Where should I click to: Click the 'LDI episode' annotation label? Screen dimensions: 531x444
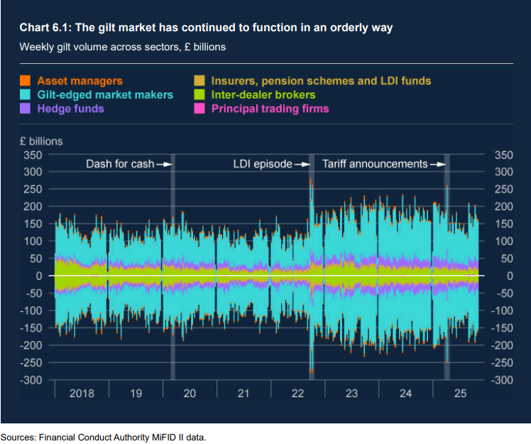[263, 164]
